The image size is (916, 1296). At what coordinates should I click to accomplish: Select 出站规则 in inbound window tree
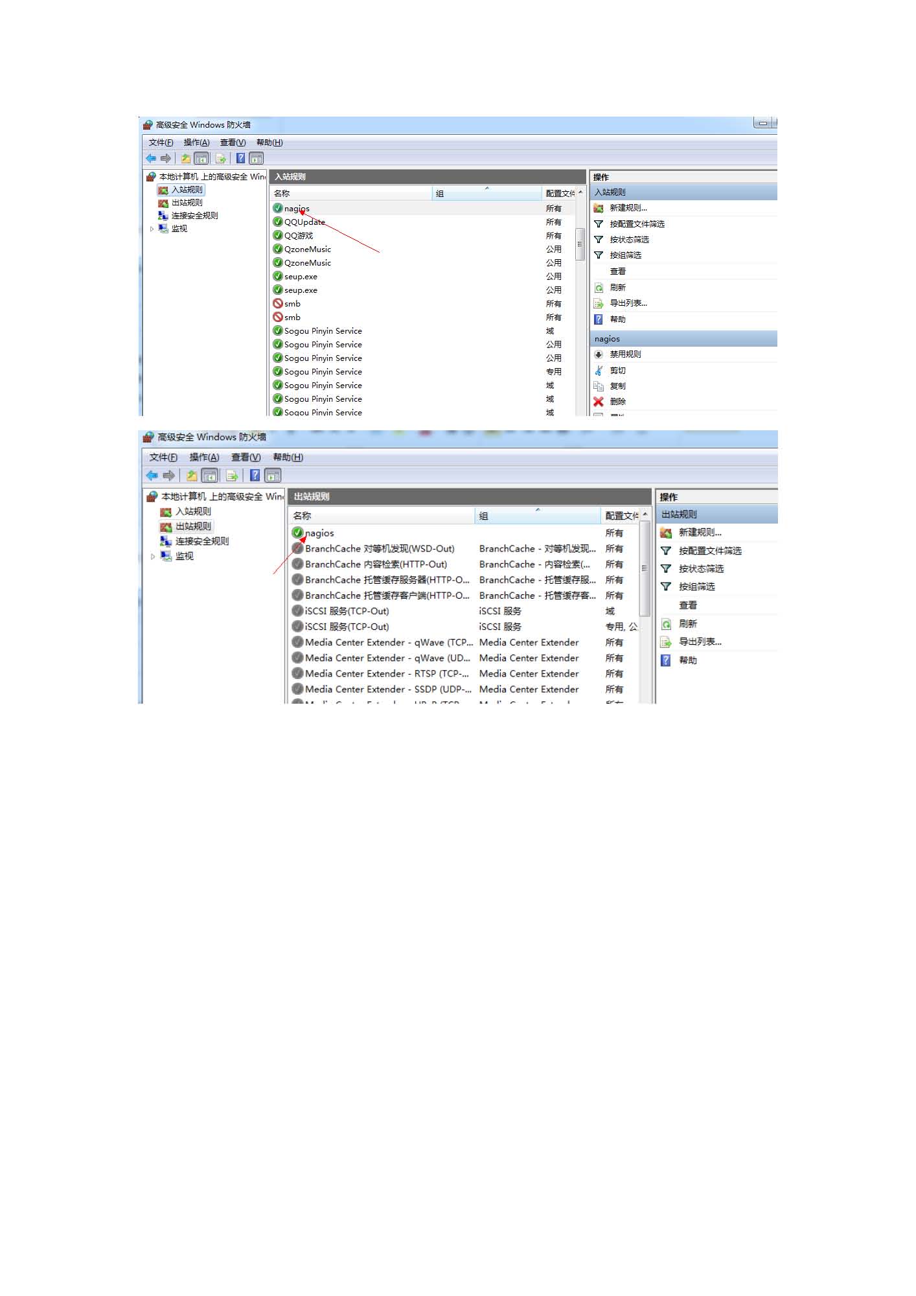[x=187, y=203]
